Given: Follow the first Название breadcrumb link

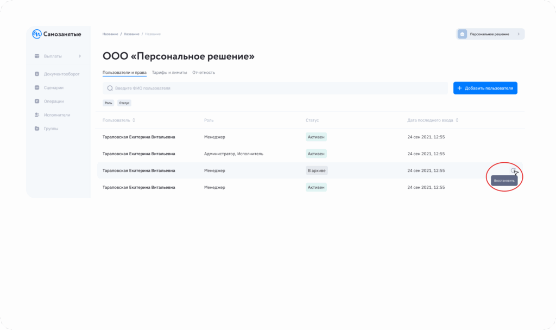Looking at the screenshot, I should click(x=110, y=34).
